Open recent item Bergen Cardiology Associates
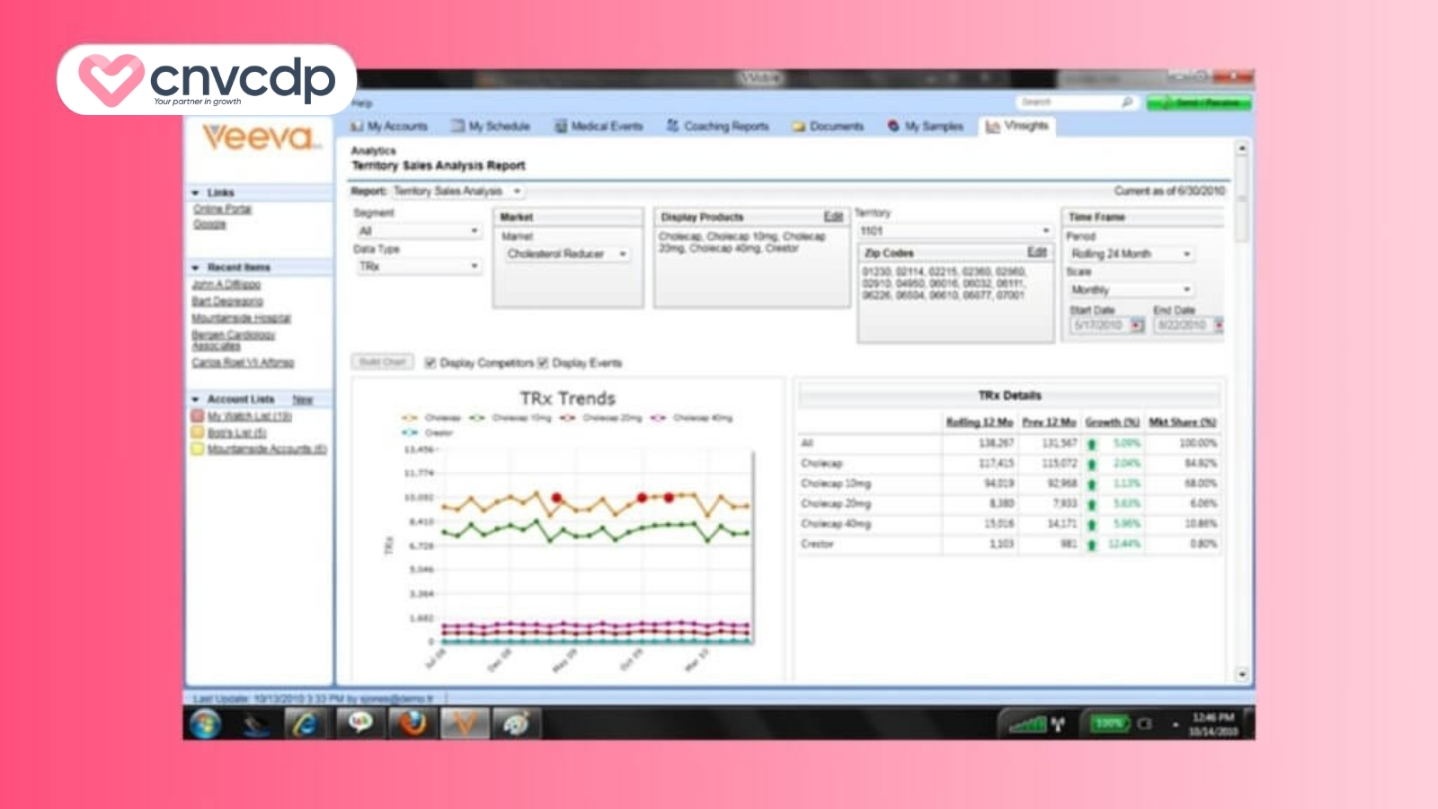The width and height of the screenshot is (1438, 809). coord(234,340)
